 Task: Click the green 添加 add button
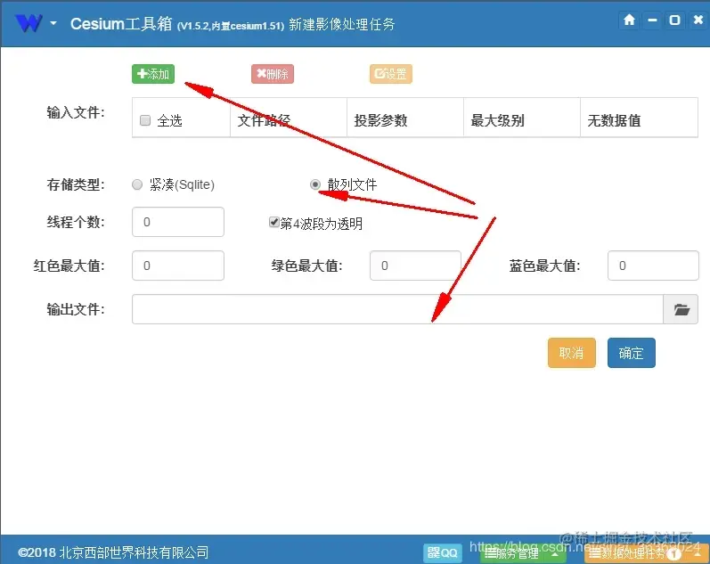pyautogui.click(x=153, y=74)
